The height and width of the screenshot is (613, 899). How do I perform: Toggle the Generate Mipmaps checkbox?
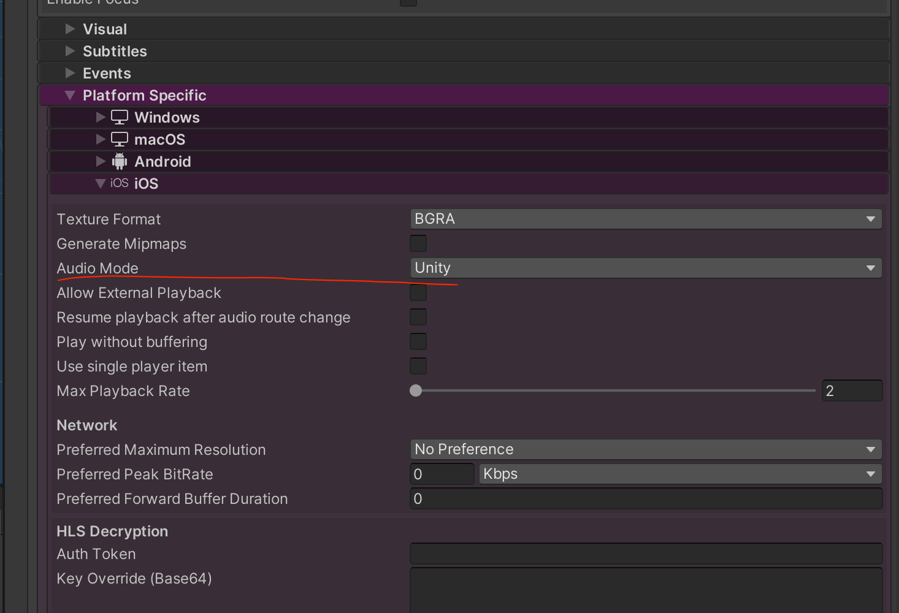coord(418,243)
